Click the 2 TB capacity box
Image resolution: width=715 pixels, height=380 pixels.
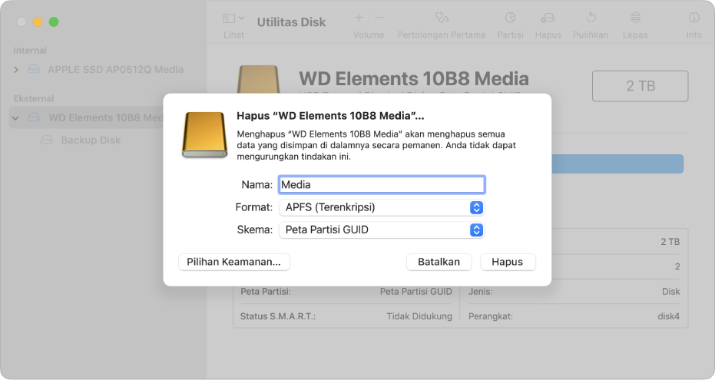[641, 86]
